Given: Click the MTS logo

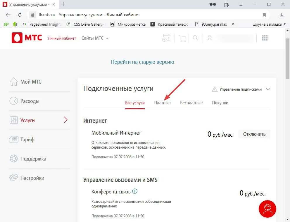Looking at the screenshot, I should [27, 38].
